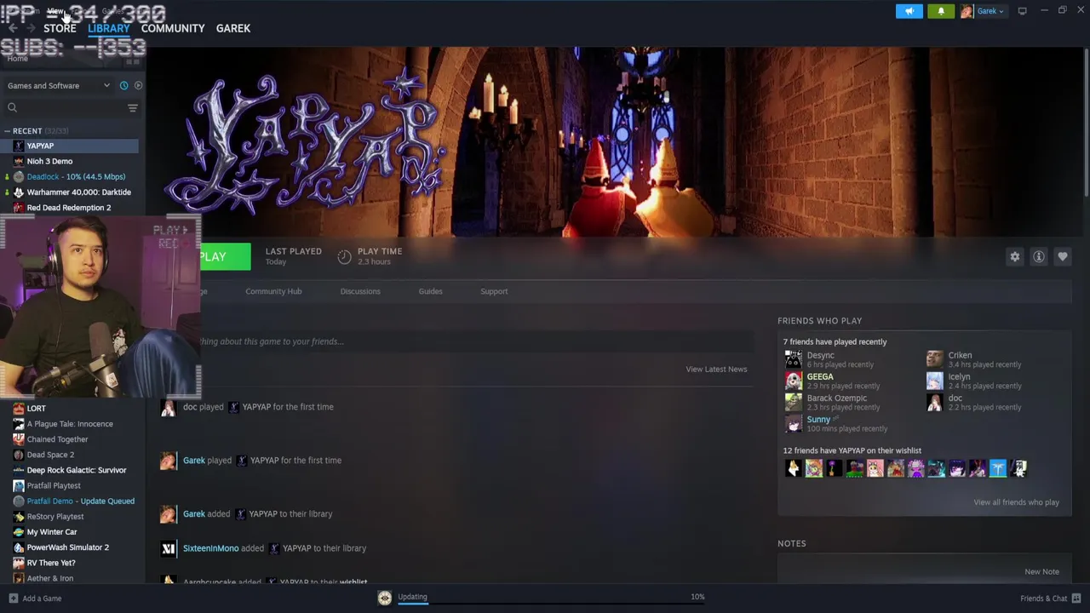Open Friends & Chat icon at bottom right

(x=1076, y=599)
